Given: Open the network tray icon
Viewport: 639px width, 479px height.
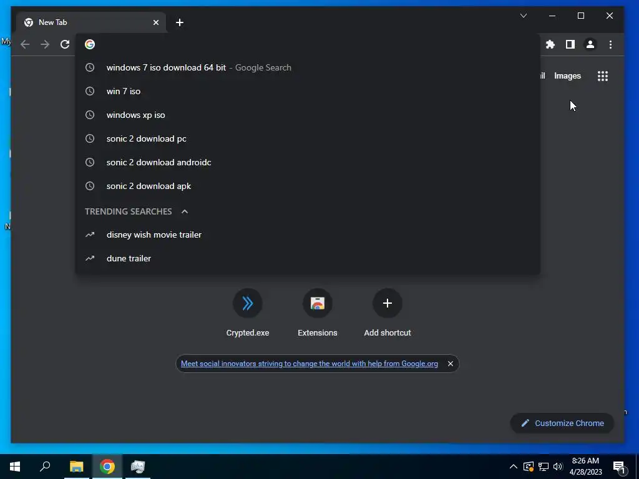Looking at the screenshot, I should pos(544,467).
